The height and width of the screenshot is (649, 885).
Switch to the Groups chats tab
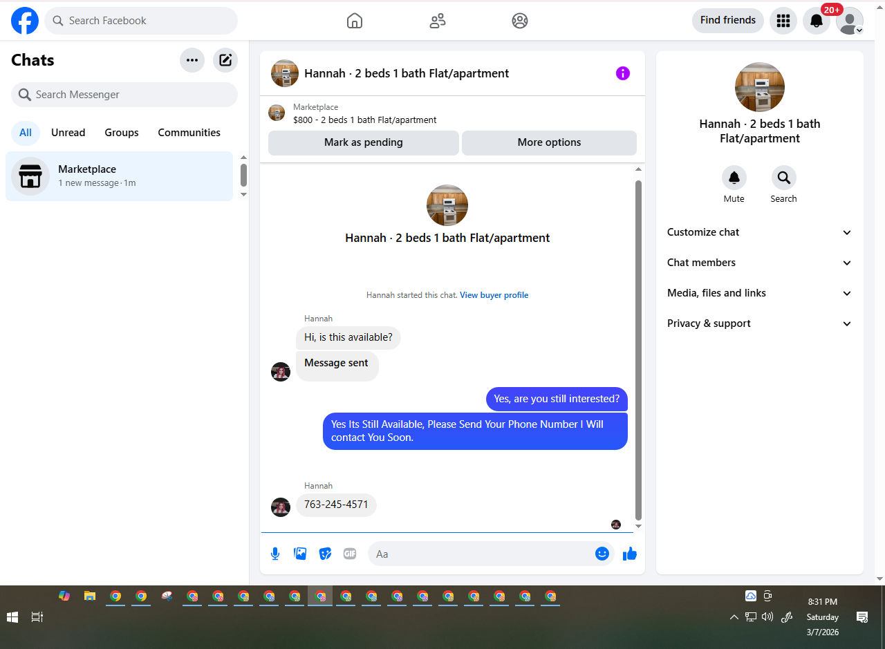point(122,133)
